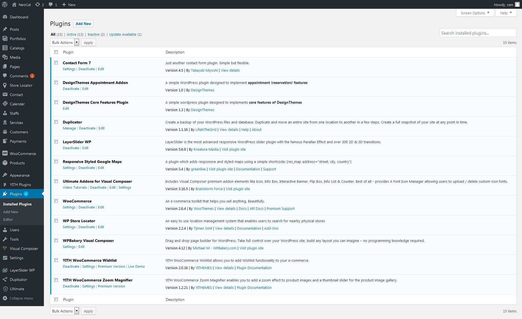
Task: Open the bottom Bulk Actions dropdown
Action: tap(65, 311)
